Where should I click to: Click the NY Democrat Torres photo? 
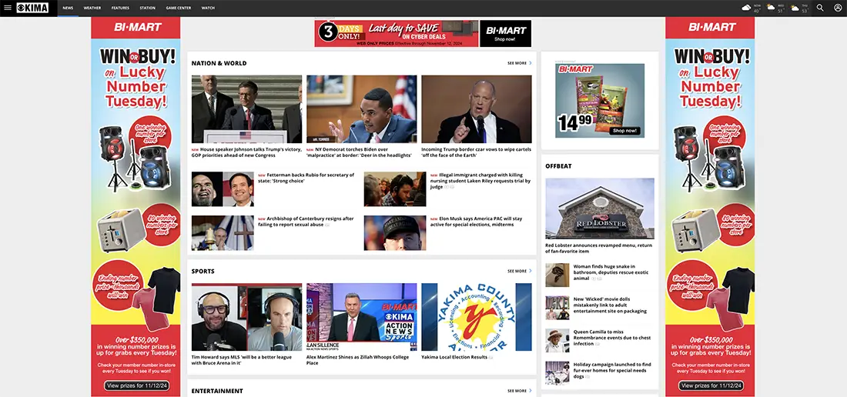(x=362, y=109)
